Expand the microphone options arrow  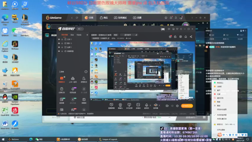150,105
